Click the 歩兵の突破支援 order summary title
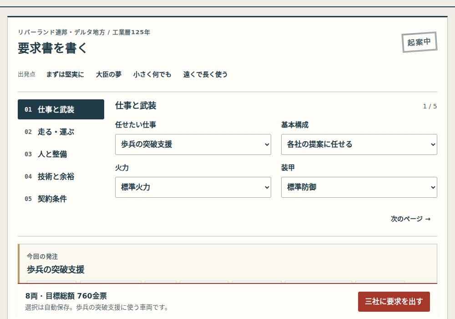Screen dimensions: 455x319 point(56,270)
